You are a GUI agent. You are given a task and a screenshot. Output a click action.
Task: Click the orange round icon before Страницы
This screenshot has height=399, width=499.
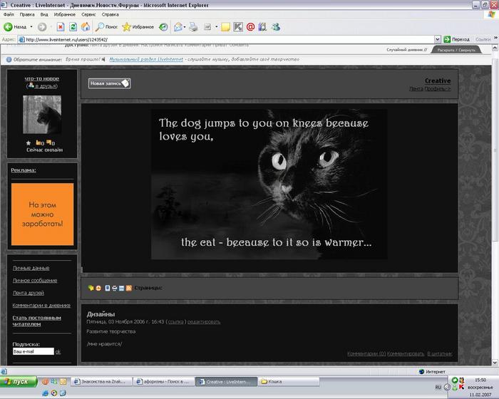(x=98, y=288)
